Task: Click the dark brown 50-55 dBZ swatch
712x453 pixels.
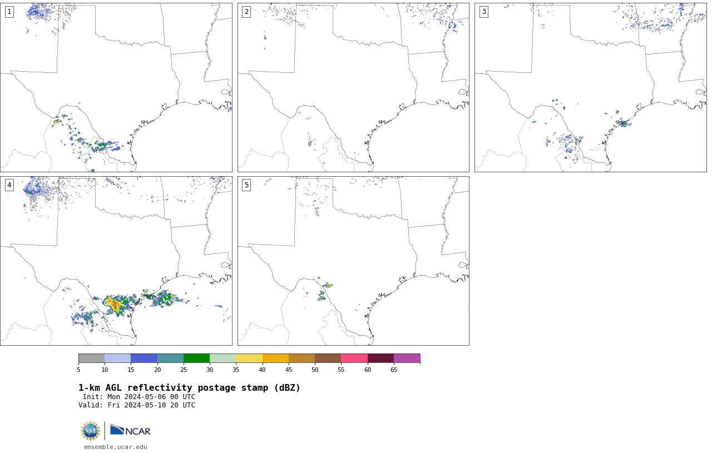Action: coord(328,358)
